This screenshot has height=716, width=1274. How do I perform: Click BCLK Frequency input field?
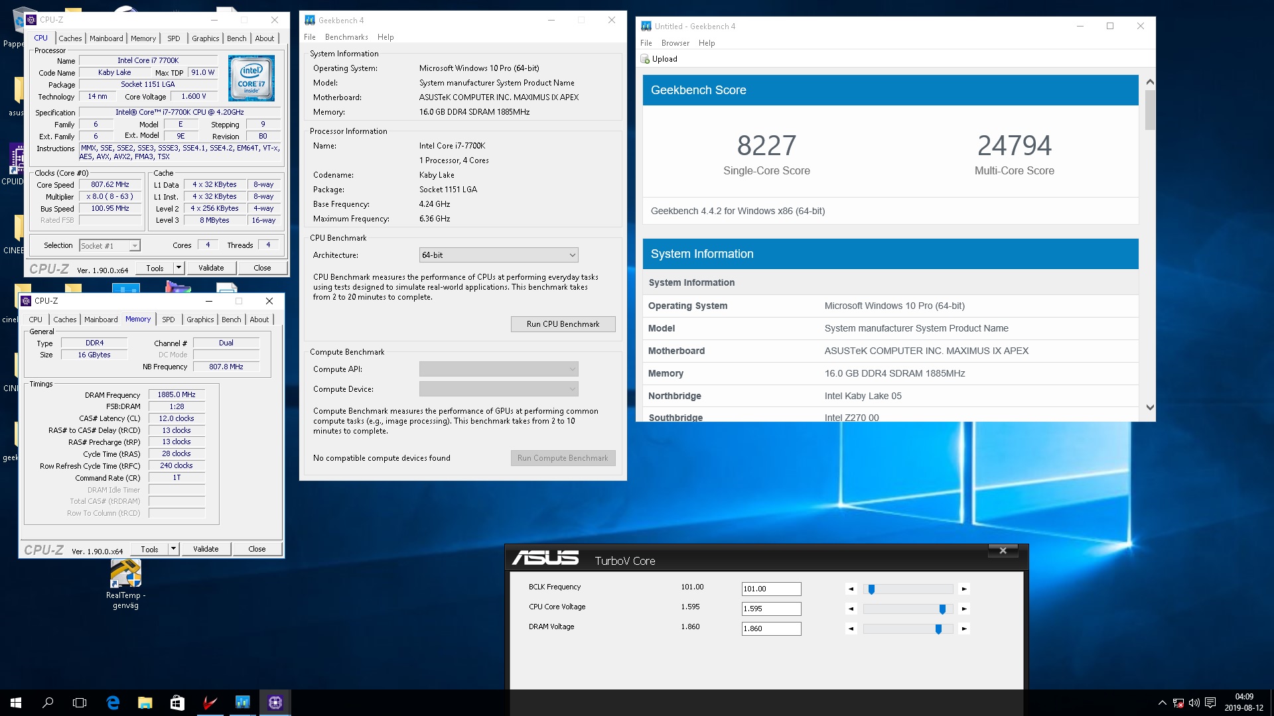[771, 589]
